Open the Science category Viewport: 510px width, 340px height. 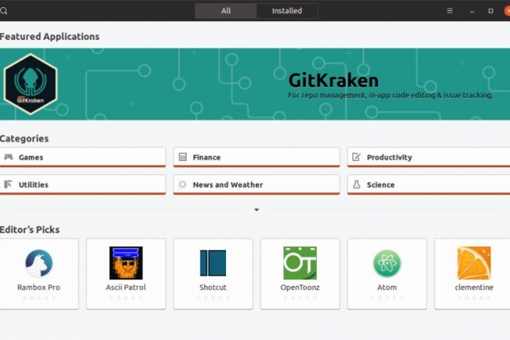428,185
